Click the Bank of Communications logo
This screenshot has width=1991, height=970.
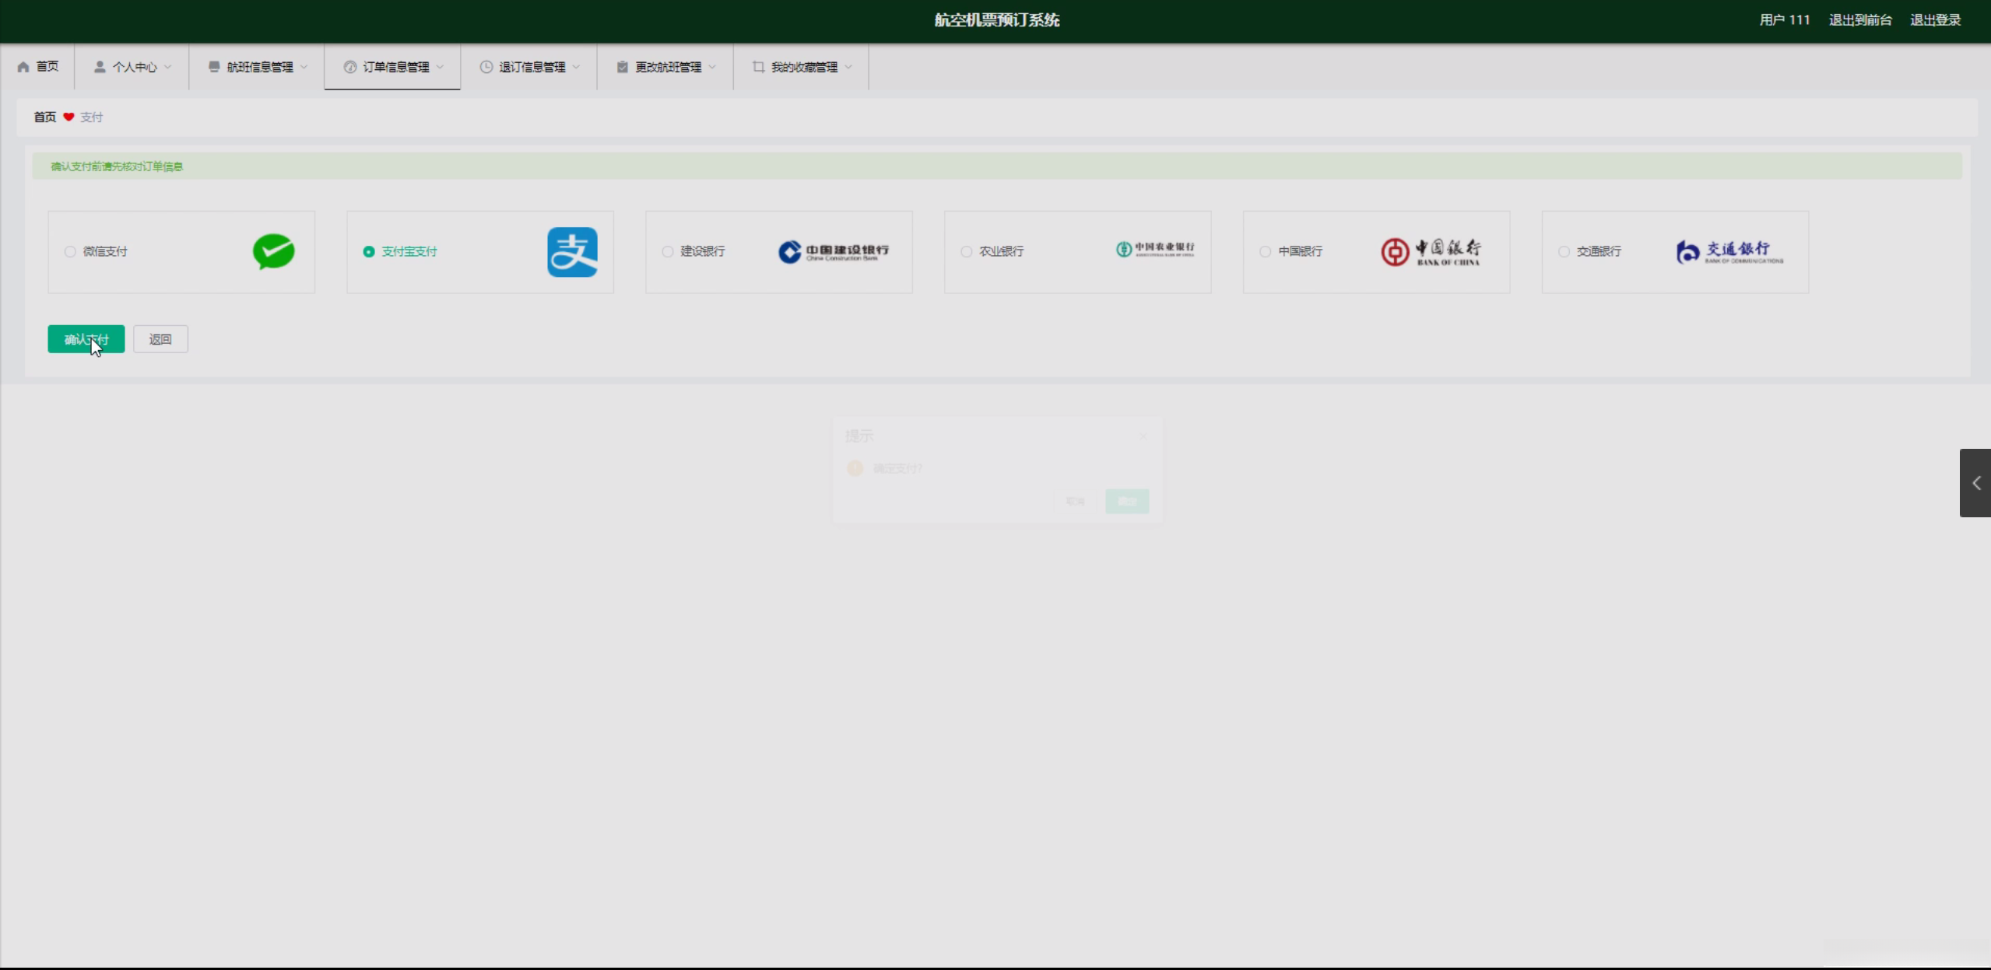[x=1729, y=252]
